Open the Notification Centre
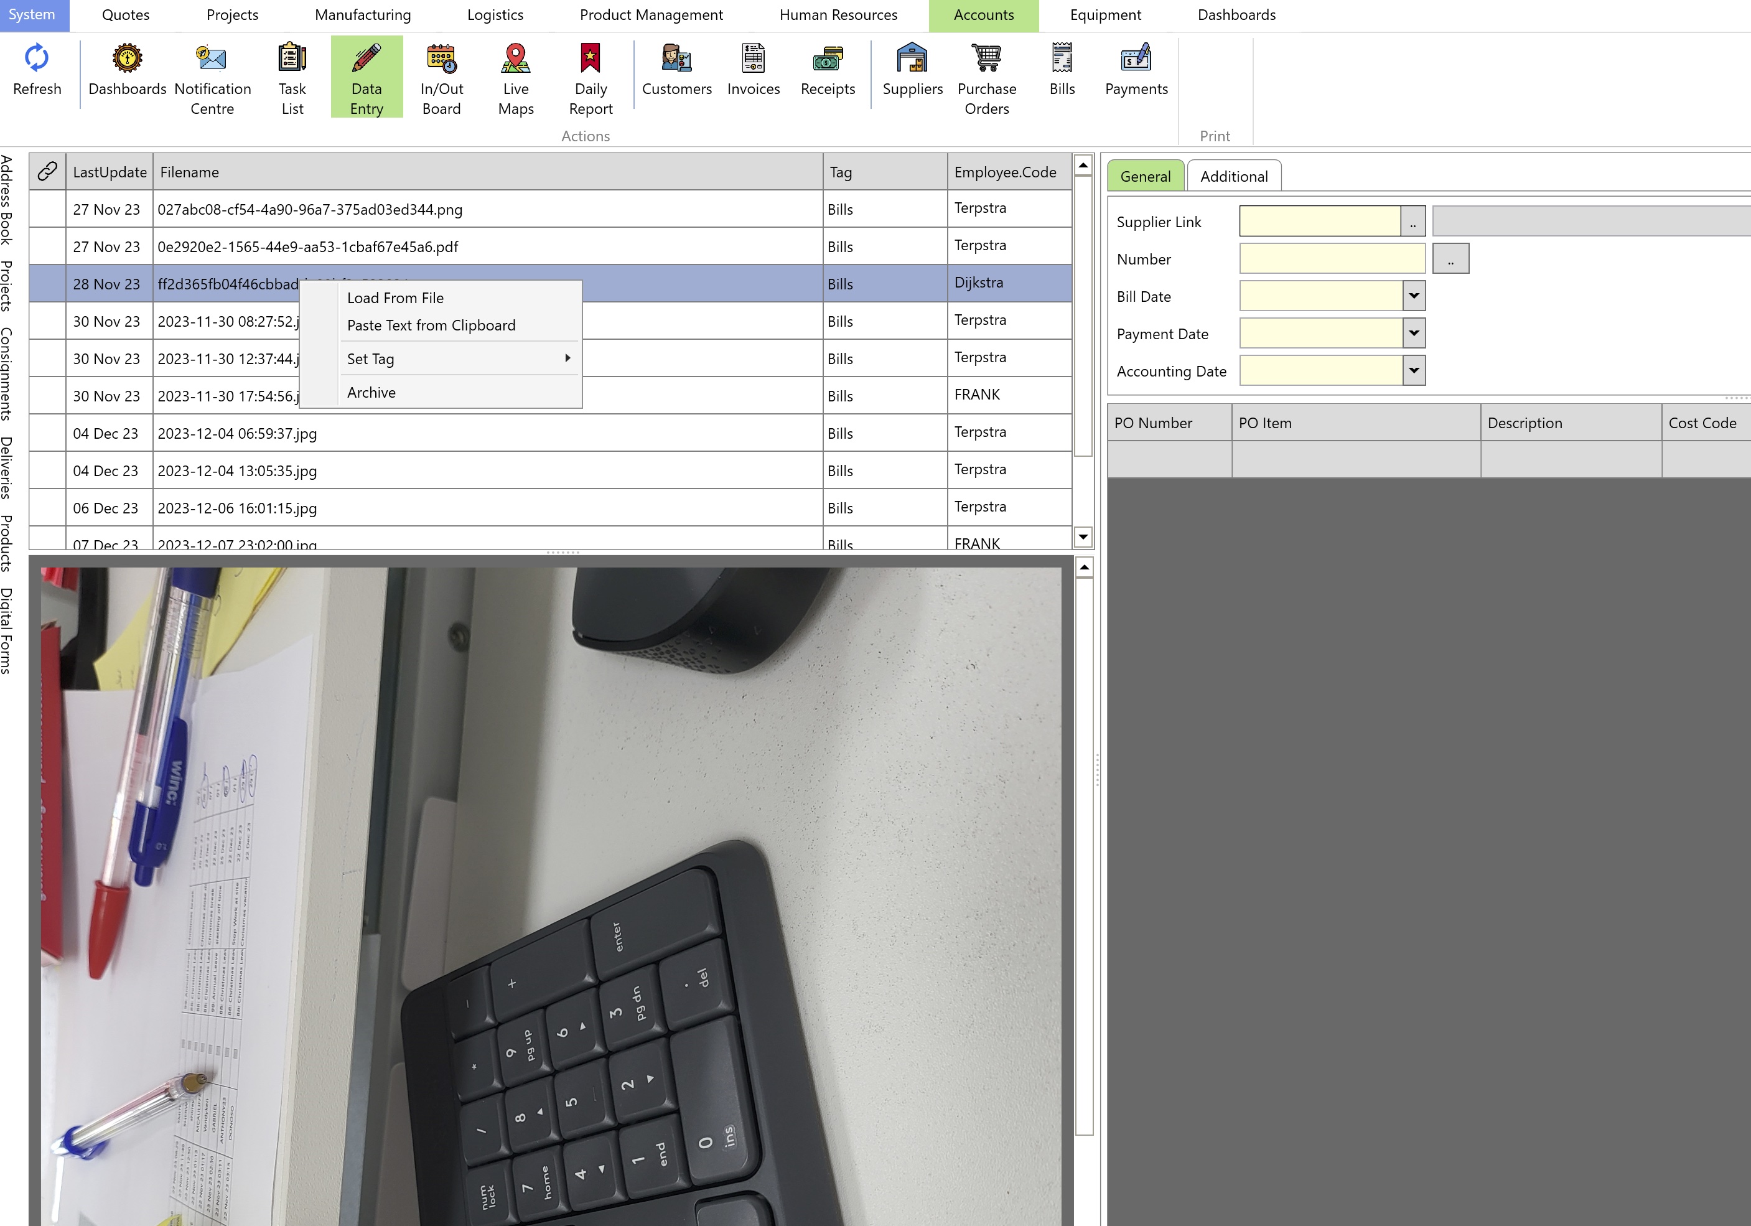This screenshot has height=1226, width=1751. click(x=212, y=78)
